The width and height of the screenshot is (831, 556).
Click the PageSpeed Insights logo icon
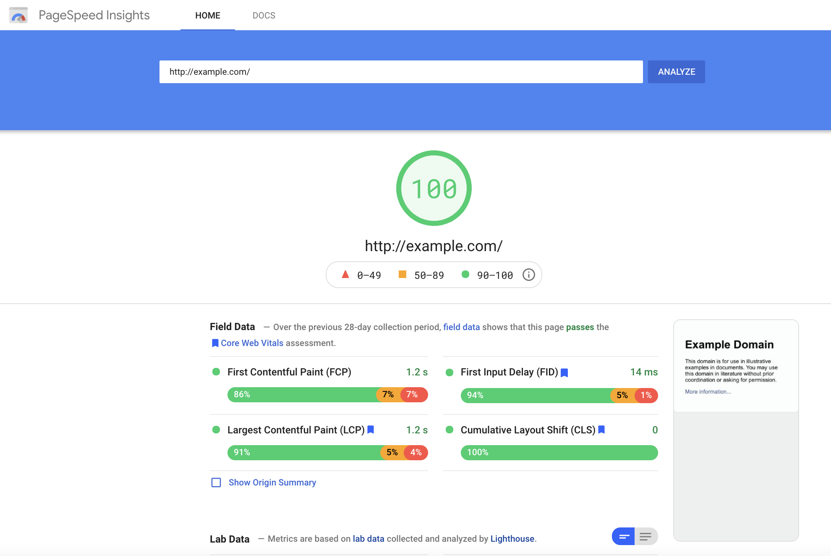[18, 15]
